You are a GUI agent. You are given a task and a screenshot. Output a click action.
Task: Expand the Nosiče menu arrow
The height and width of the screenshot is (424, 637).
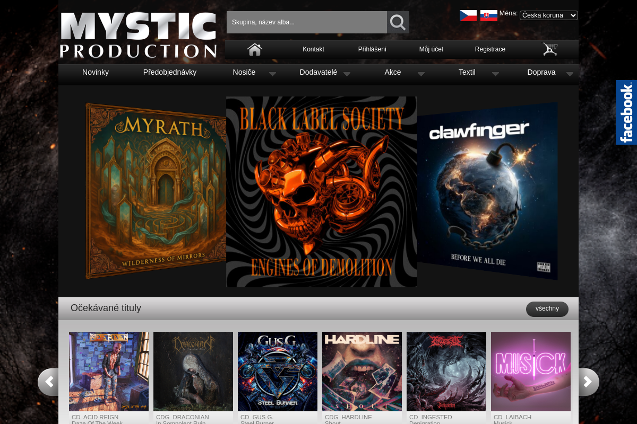272,75
